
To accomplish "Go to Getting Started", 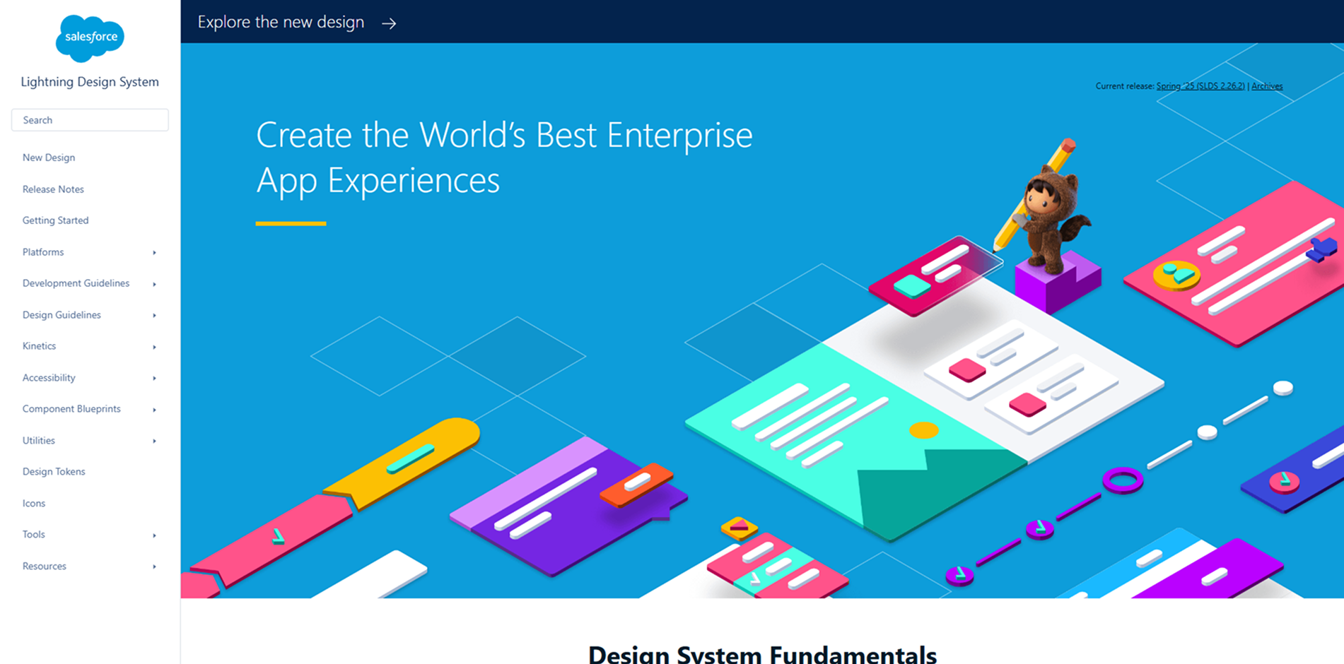I will [x=55, y=220].
